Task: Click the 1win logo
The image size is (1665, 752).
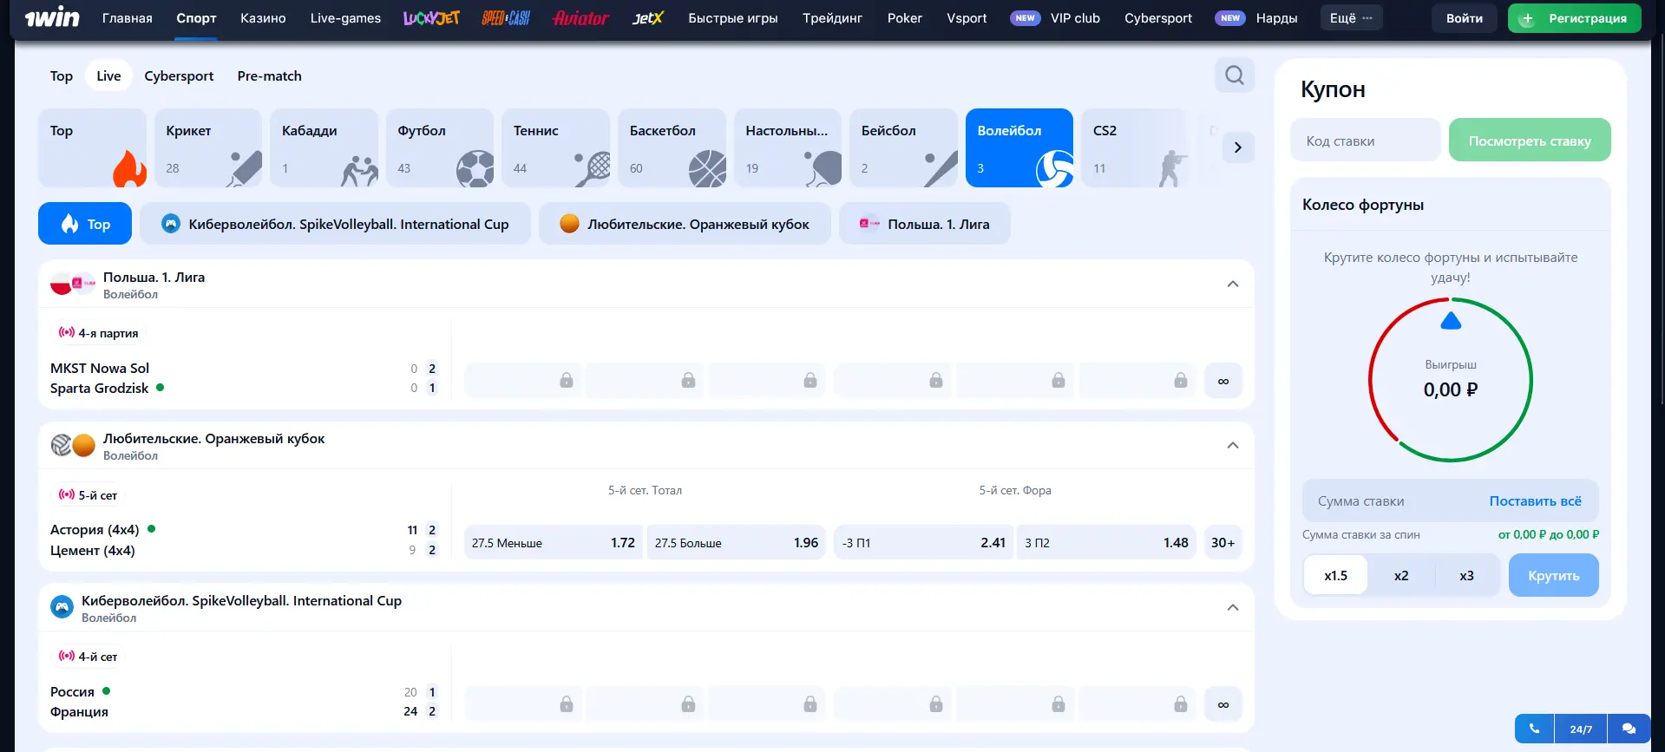Action: pos(52,18)
